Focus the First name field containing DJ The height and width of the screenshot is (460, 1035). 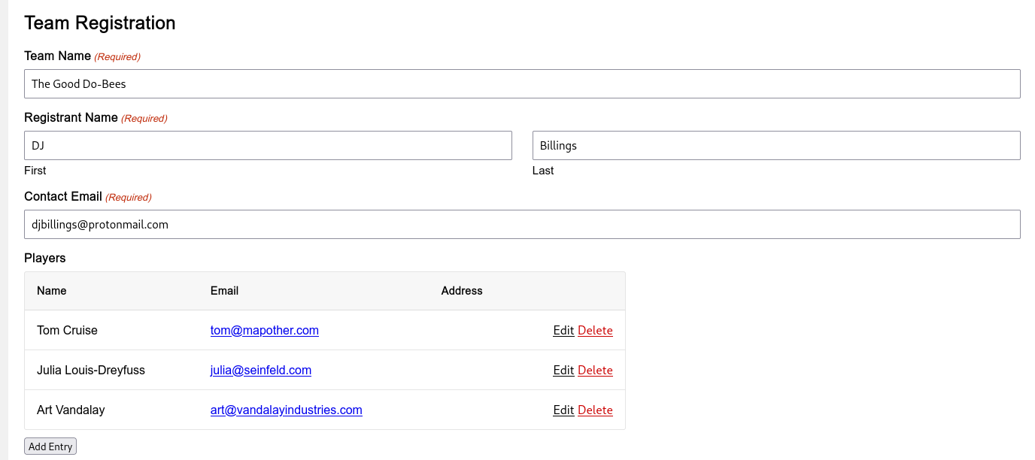click(268, 145)
